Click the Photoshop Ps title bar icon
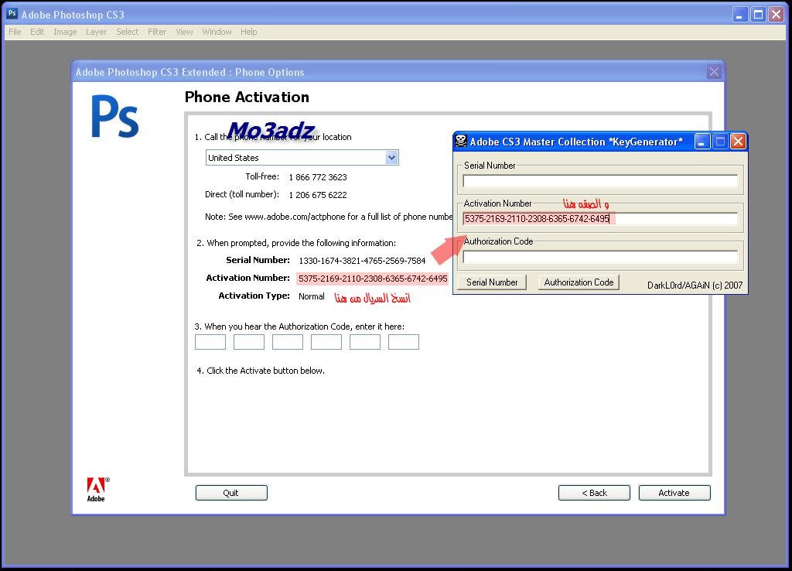 click(12, 14)
